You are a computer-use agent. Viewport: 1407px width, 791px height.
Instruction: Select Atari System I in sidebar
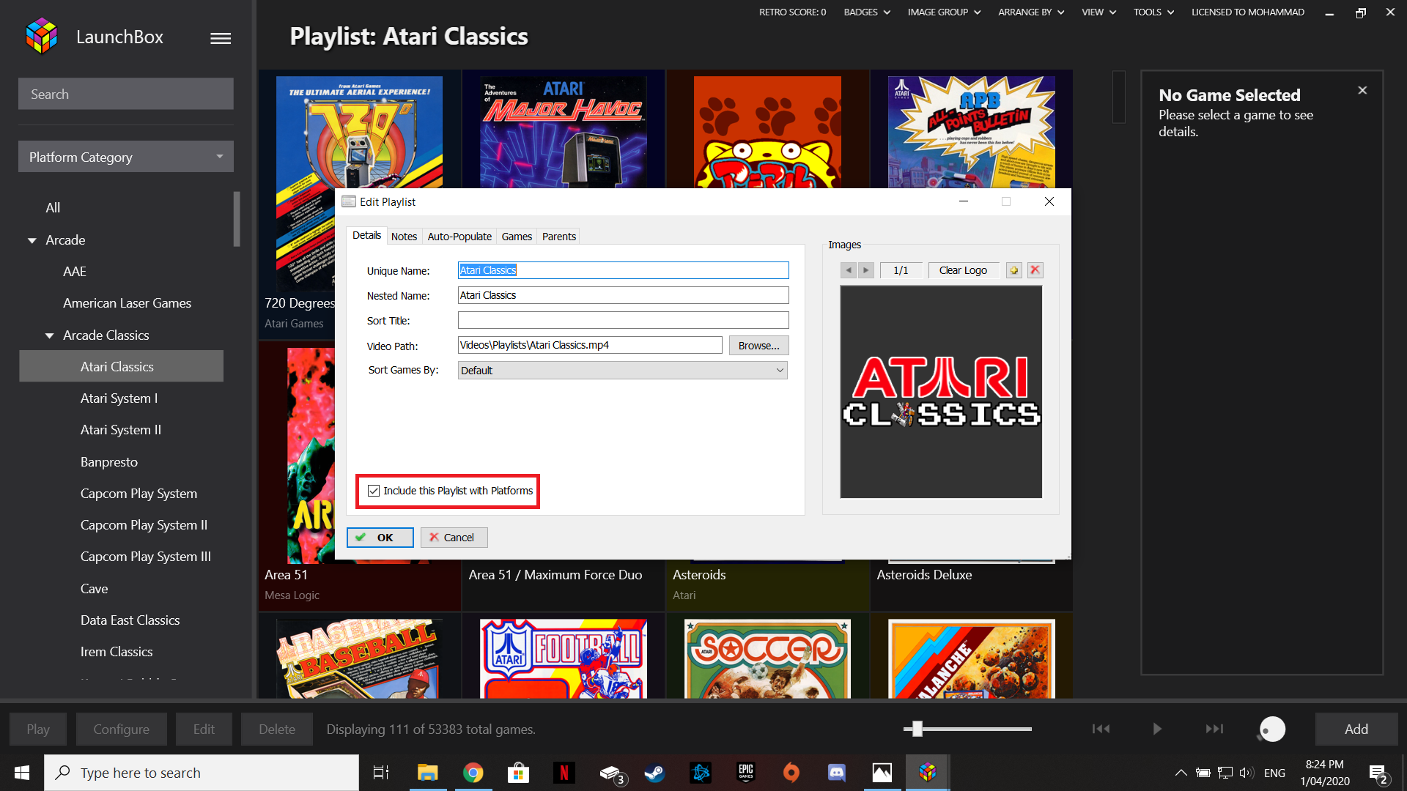tap(121, 398)
